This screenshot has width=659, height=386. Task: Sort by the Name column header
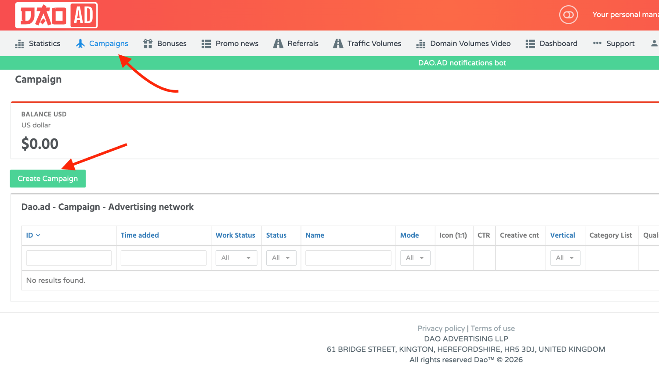(x=315, y=235)
